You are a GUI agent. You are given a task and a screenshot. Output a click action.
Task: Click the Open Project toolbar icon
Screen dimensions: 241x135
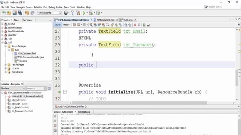(x=15, y=13)
